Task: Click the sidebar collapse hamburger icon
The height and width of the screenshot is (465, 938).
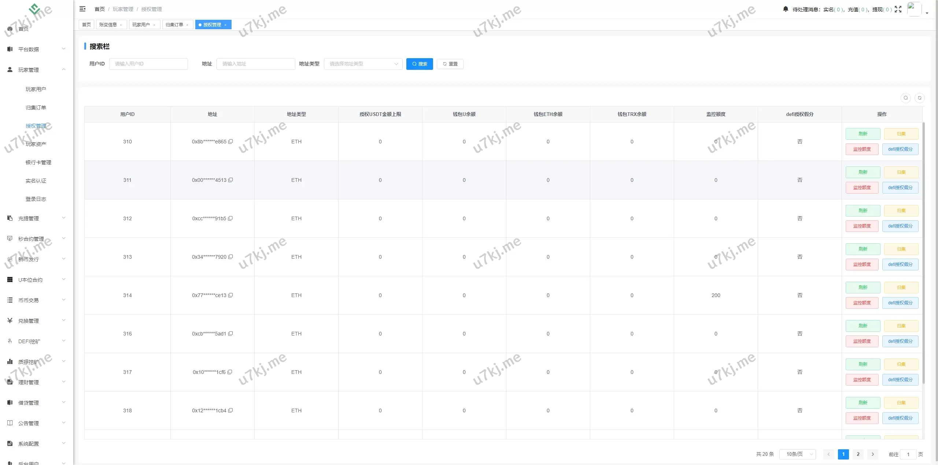Action: pyautogui.click(x=82, y=9)
